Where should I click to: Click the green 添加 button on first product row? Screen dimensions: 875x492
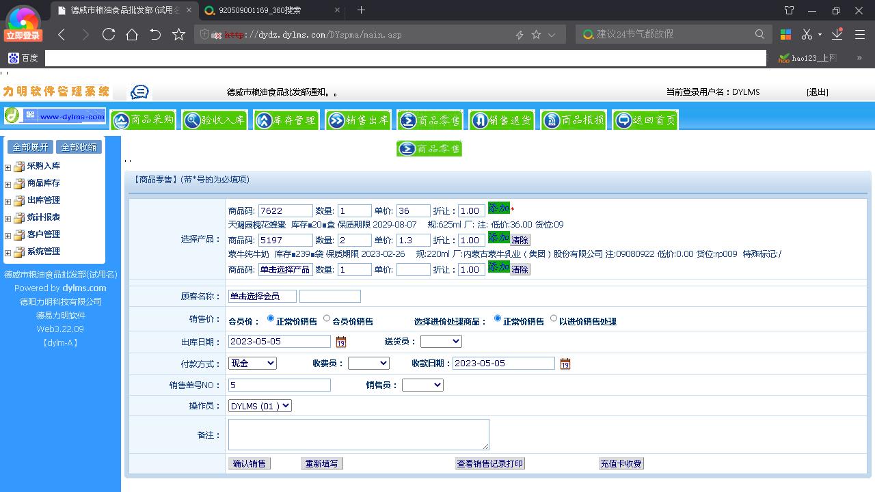(x=498, y=208)
